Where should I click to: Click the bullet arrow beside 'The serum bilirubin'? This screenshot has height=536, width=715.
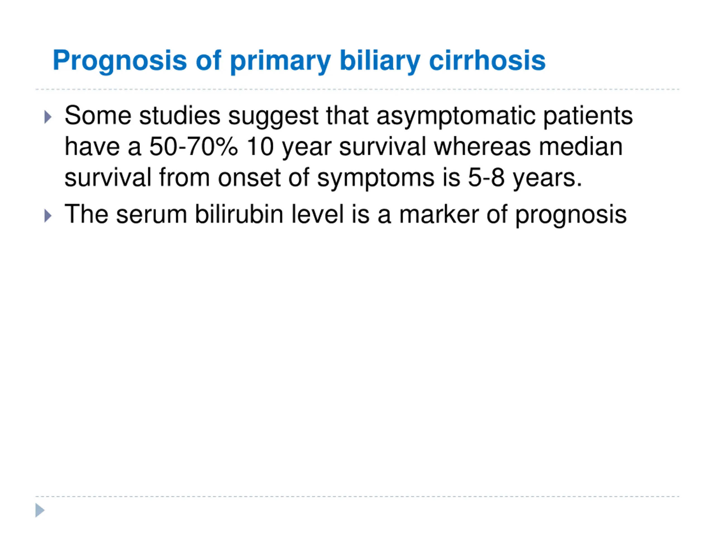(x=48, y=216)
